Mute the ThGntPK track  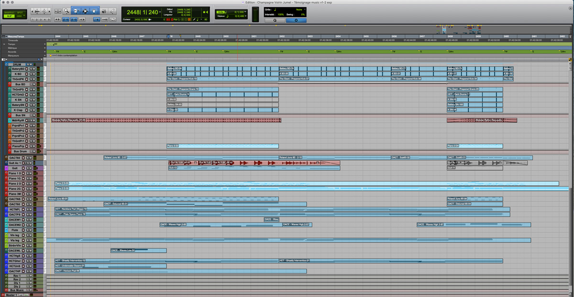[34, 79]
